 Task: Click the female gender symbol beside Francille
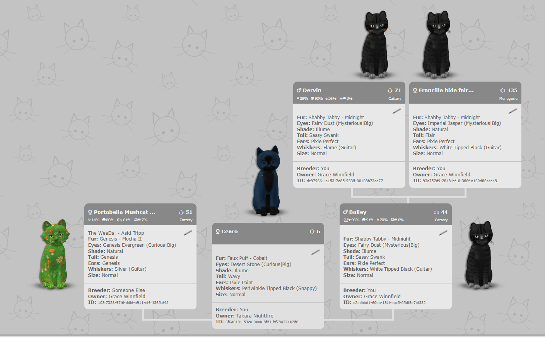[x=415, y=90]
